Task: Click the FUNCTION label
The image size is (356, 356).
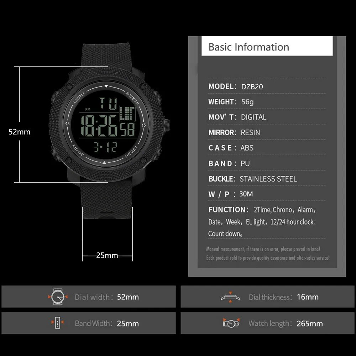Action: pyautogui.click(x=229, y=210)
